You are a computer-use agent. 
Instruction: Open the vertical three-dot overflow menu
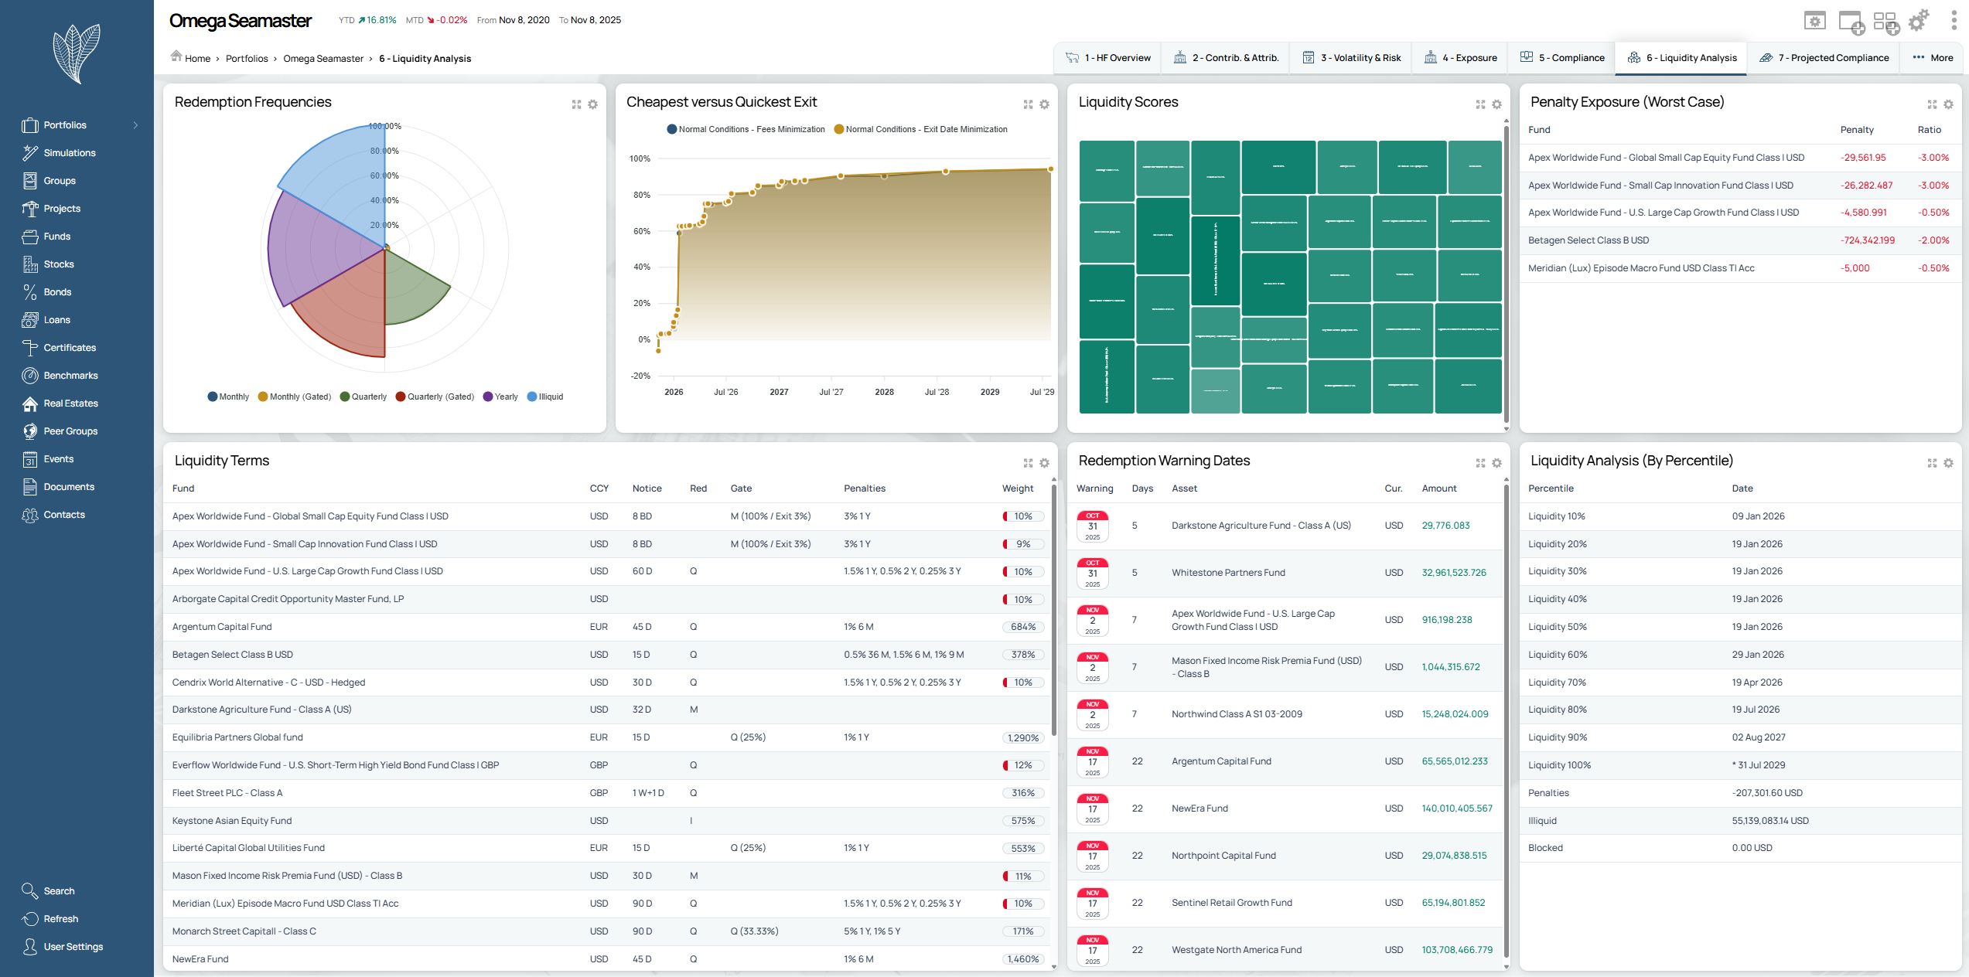(1954, 21)
